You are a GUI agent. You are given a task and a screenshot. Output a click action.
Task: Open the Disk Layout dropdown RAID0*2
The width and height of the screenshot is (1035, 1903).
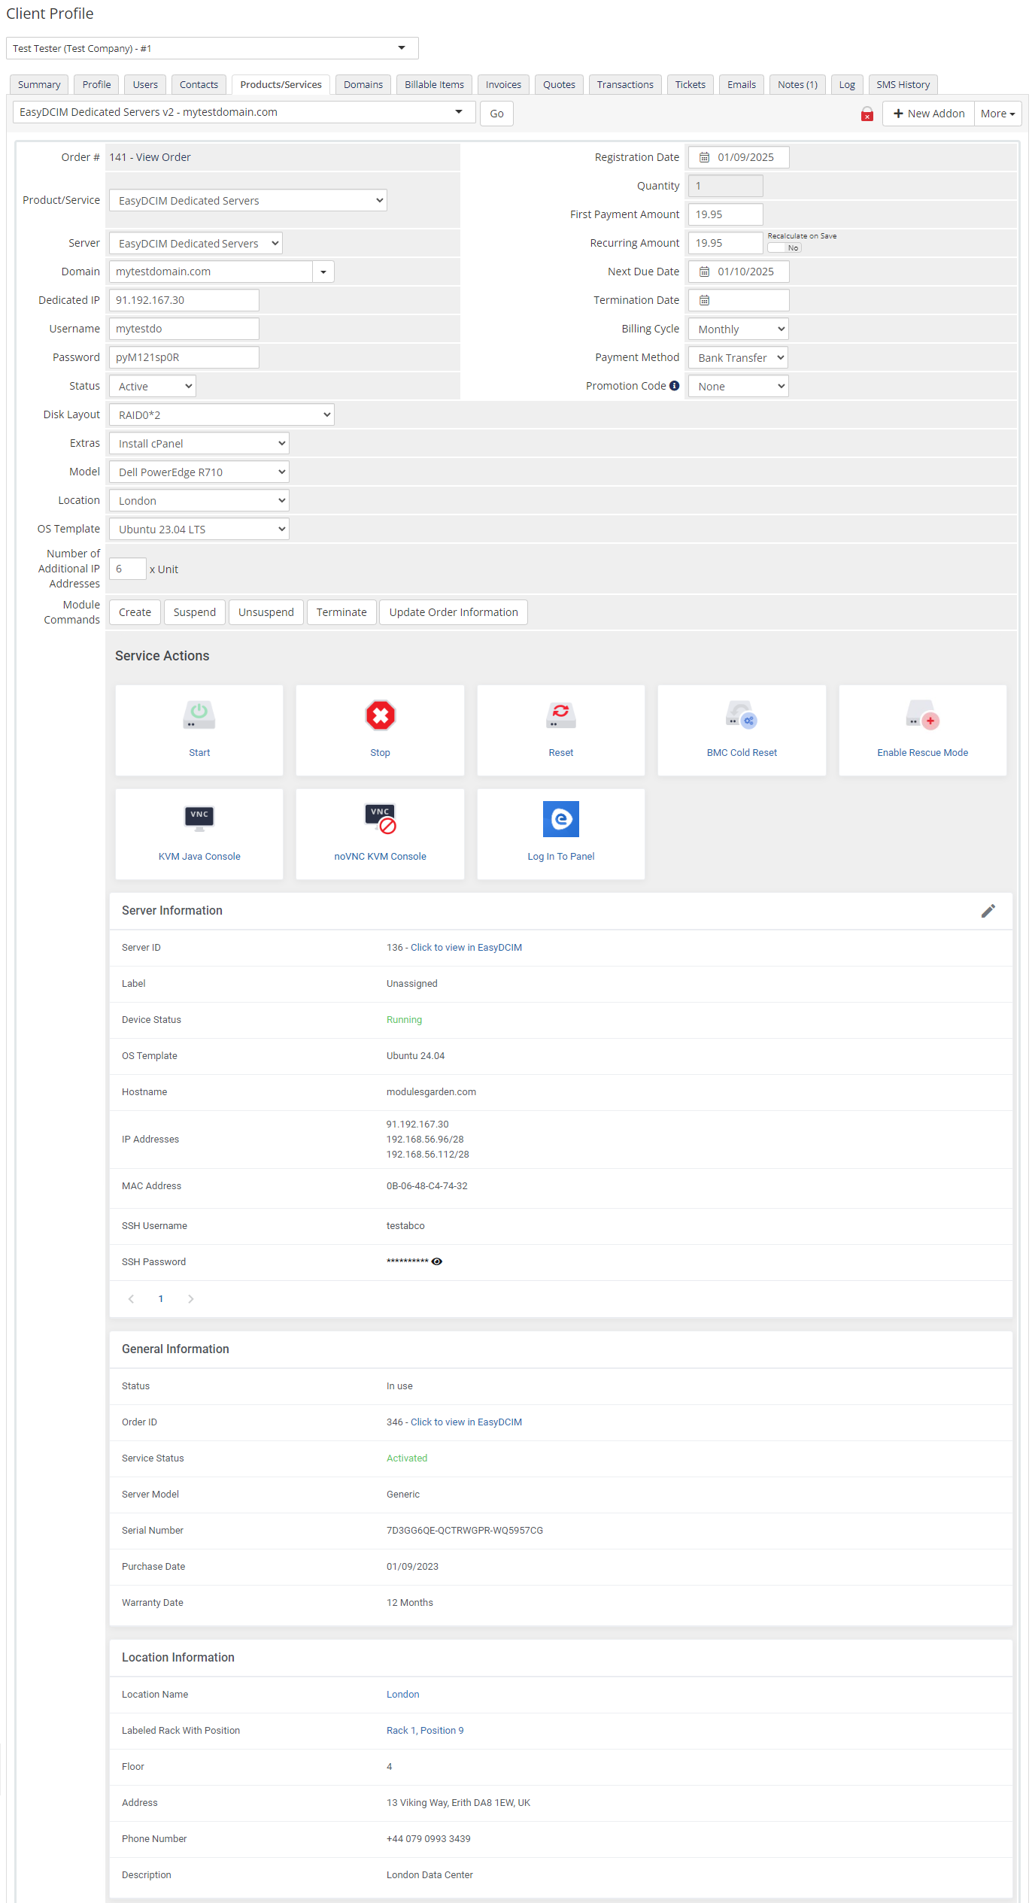click(222, 414)
